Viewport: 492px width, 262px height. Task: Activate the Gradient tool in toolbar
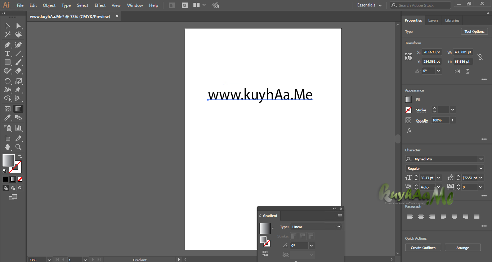click(x=18, y=109)
